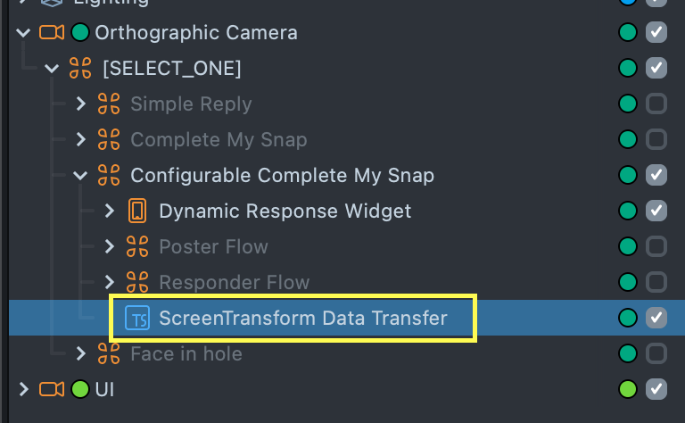Viewport: 685px width, 423px height.
Task: Uncheck the Dynamic Response Widget checkbox
Action: click(656, 211)
